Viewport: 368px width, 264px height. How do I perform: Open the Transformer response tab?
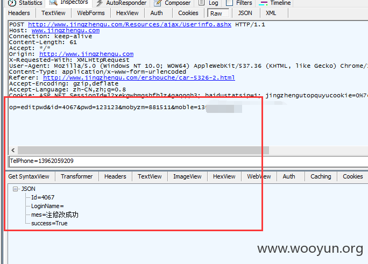tap(77, 176)
